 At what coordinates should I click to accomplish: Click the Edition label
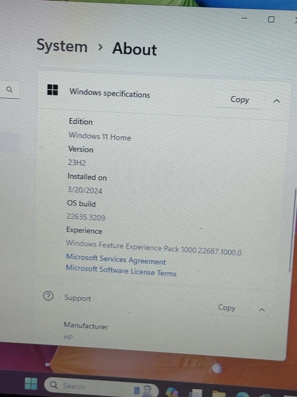coord(81,122)
